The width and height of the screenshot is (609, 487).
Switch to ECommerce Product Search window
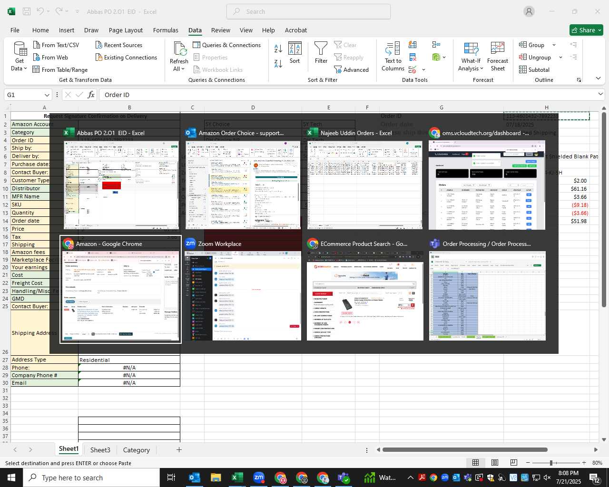[x=365, y=290]
